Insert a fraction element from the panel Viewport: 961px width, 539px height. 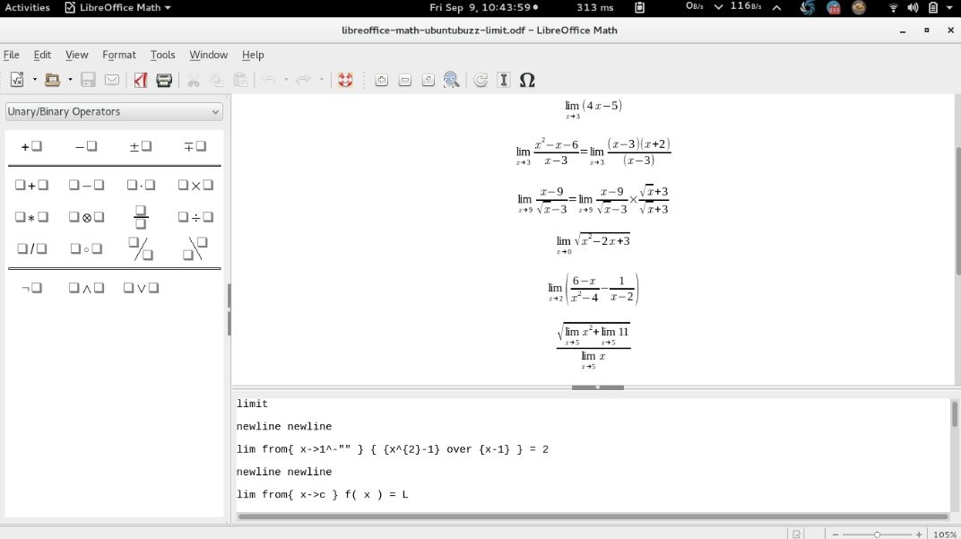tap(141, 216)
